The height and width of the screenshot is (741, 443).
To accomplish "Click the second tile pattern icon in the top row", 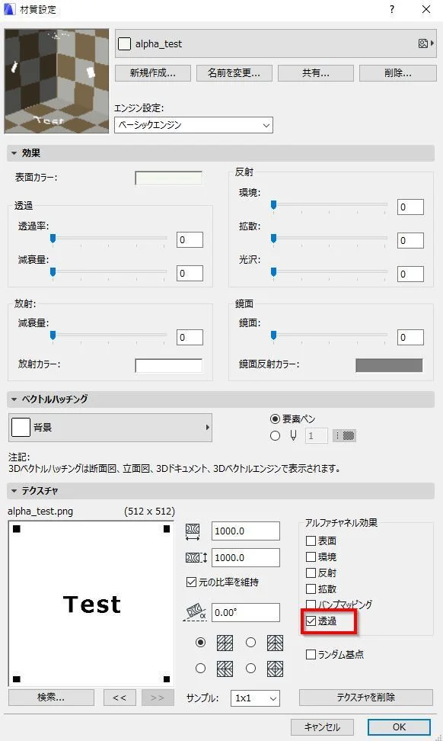I will (275, 643).
